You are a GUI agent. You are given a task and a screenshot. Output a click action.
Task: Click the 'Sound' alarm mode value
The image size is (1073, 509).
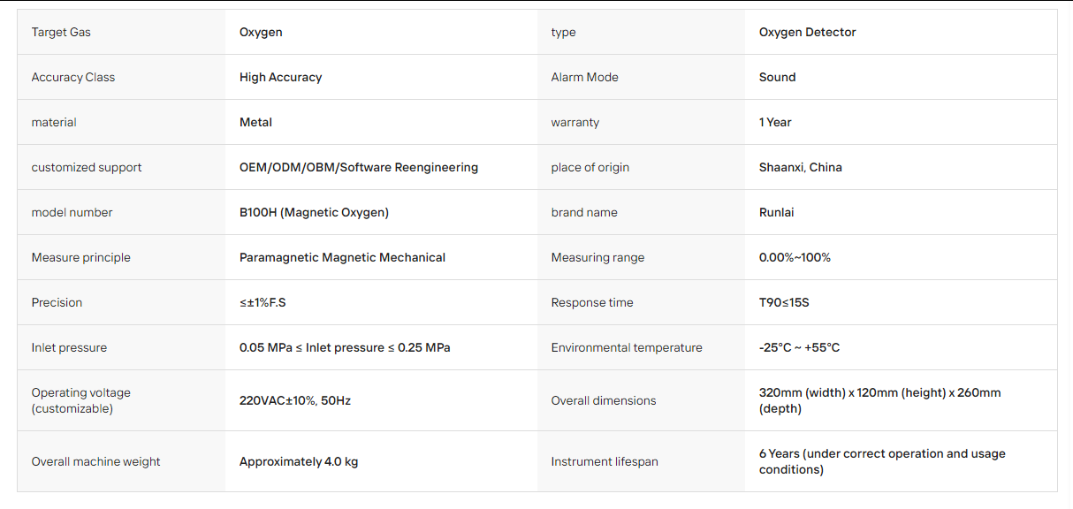click(777, 78)
